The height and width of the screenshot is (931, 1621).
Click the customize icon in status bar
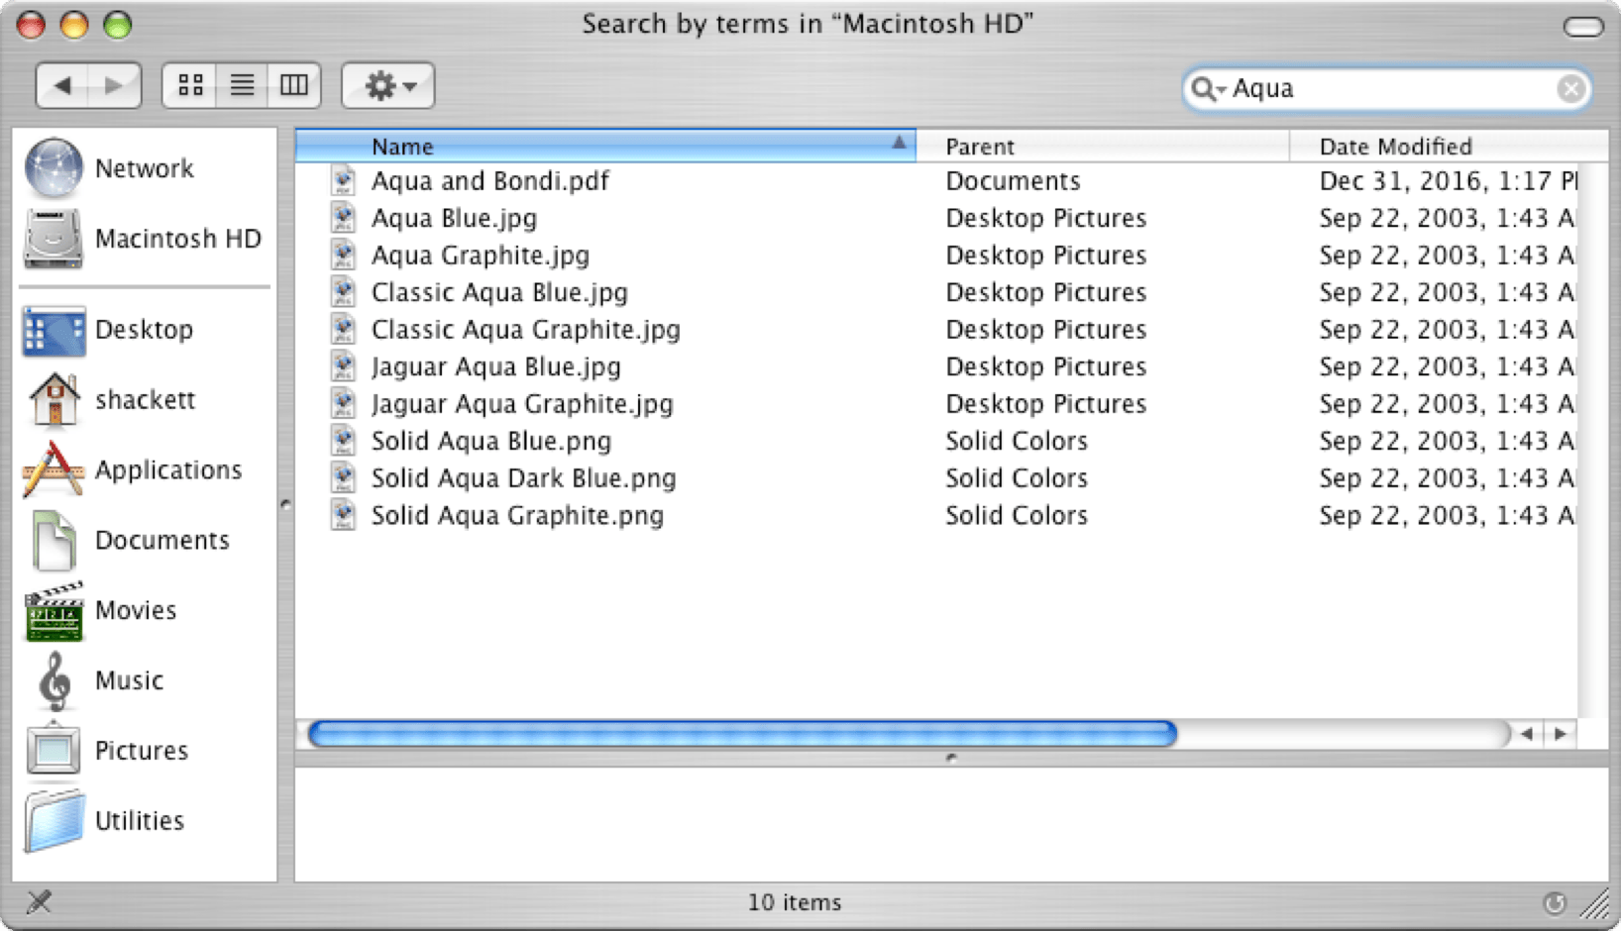39,901
